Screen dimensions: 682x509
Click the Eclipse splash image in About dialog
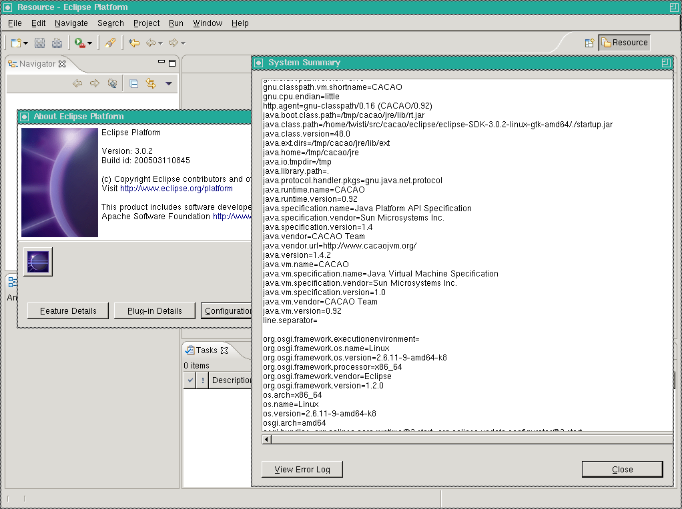59,183
